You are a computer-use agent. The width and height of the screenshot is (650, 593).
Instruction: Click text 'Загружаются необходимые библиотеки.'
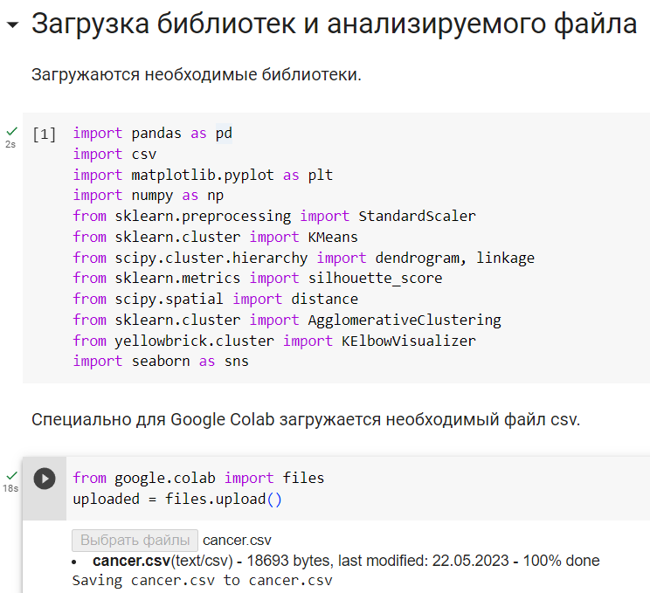coord(197,75)
